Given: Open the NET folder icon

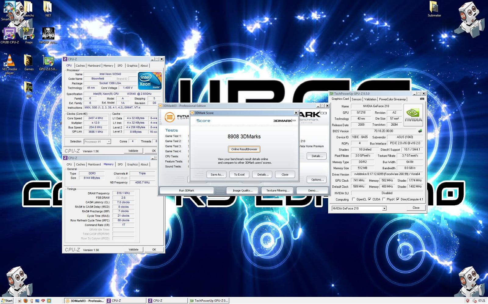Looking at the screenshot, I should [x=48, y=9].
